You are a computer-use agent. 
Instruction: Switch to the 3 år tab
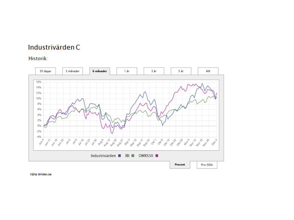154,71
